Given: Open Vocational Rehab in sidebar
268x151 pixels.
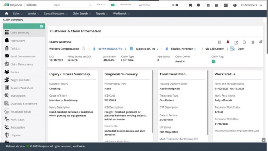Looking at the screenshot, I should pos(24,111).
